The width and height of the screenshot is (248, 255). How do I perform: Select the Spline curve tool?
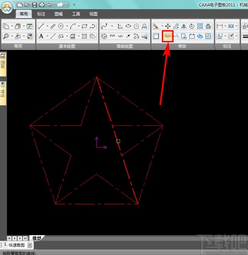tap(104, 26)
